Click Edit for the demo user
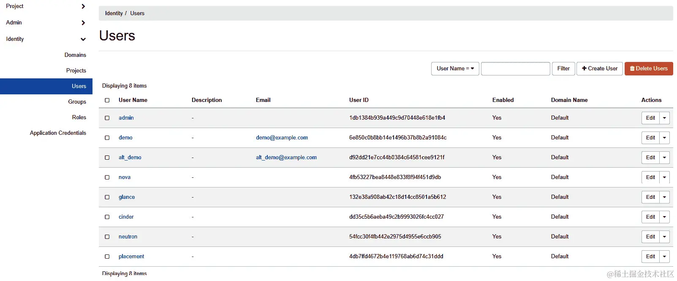 point(650,138)
